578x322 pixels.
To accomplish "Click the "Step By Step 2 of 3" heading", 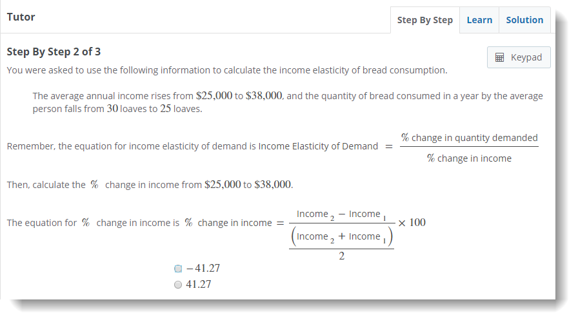I will [x=54, y=52].
